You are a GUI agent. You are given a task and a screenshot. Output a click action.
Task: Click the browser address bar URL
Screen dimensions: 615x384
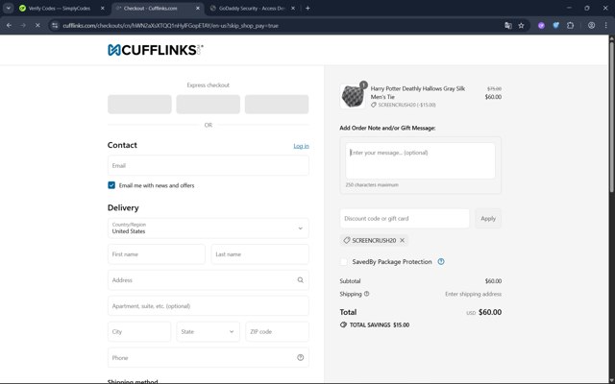tap(171, 26)
